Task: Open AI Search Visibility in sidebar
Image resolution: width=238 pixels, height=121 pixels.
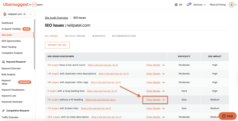Action: click(11, 29)
